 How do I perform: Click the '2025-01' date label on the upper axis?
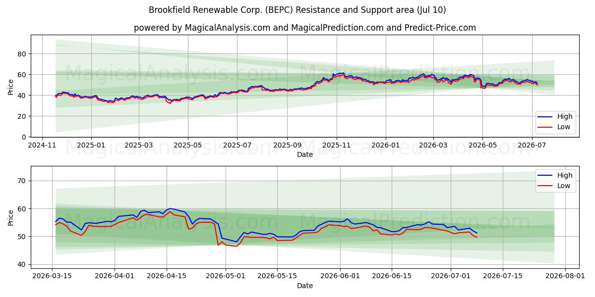[90, 146]
